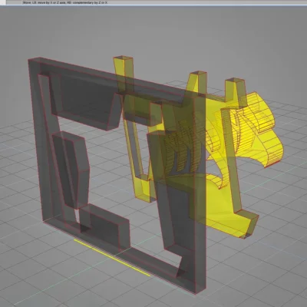Select the hexagonal gray block in the middle left
The height and width of the screenshot is (307, 307).
(x=71, y=170)
